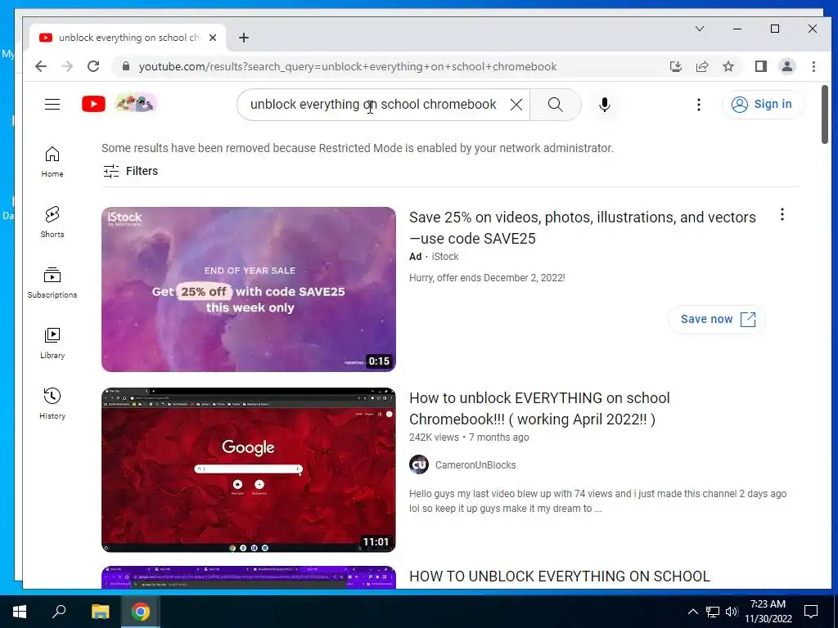Go to Home in sidebar

52,162
